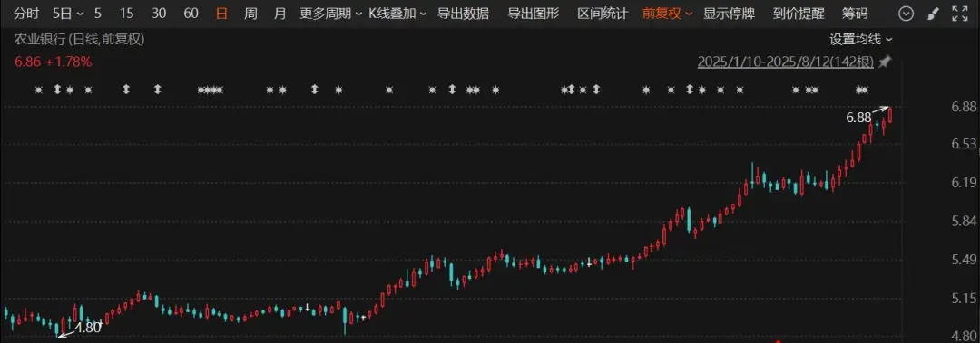980x343 pixels.
Task: Click the 6.88 high price annotation on the chart
Action: pos(858,117)
